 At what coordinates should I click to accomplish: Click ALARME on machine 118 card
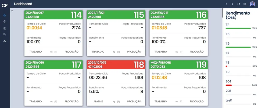tap(98, 102)
